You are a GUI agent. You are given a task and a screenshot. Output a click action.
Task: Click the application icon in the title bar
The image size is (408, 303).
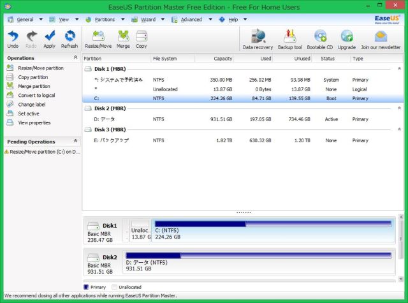(8, 6)
